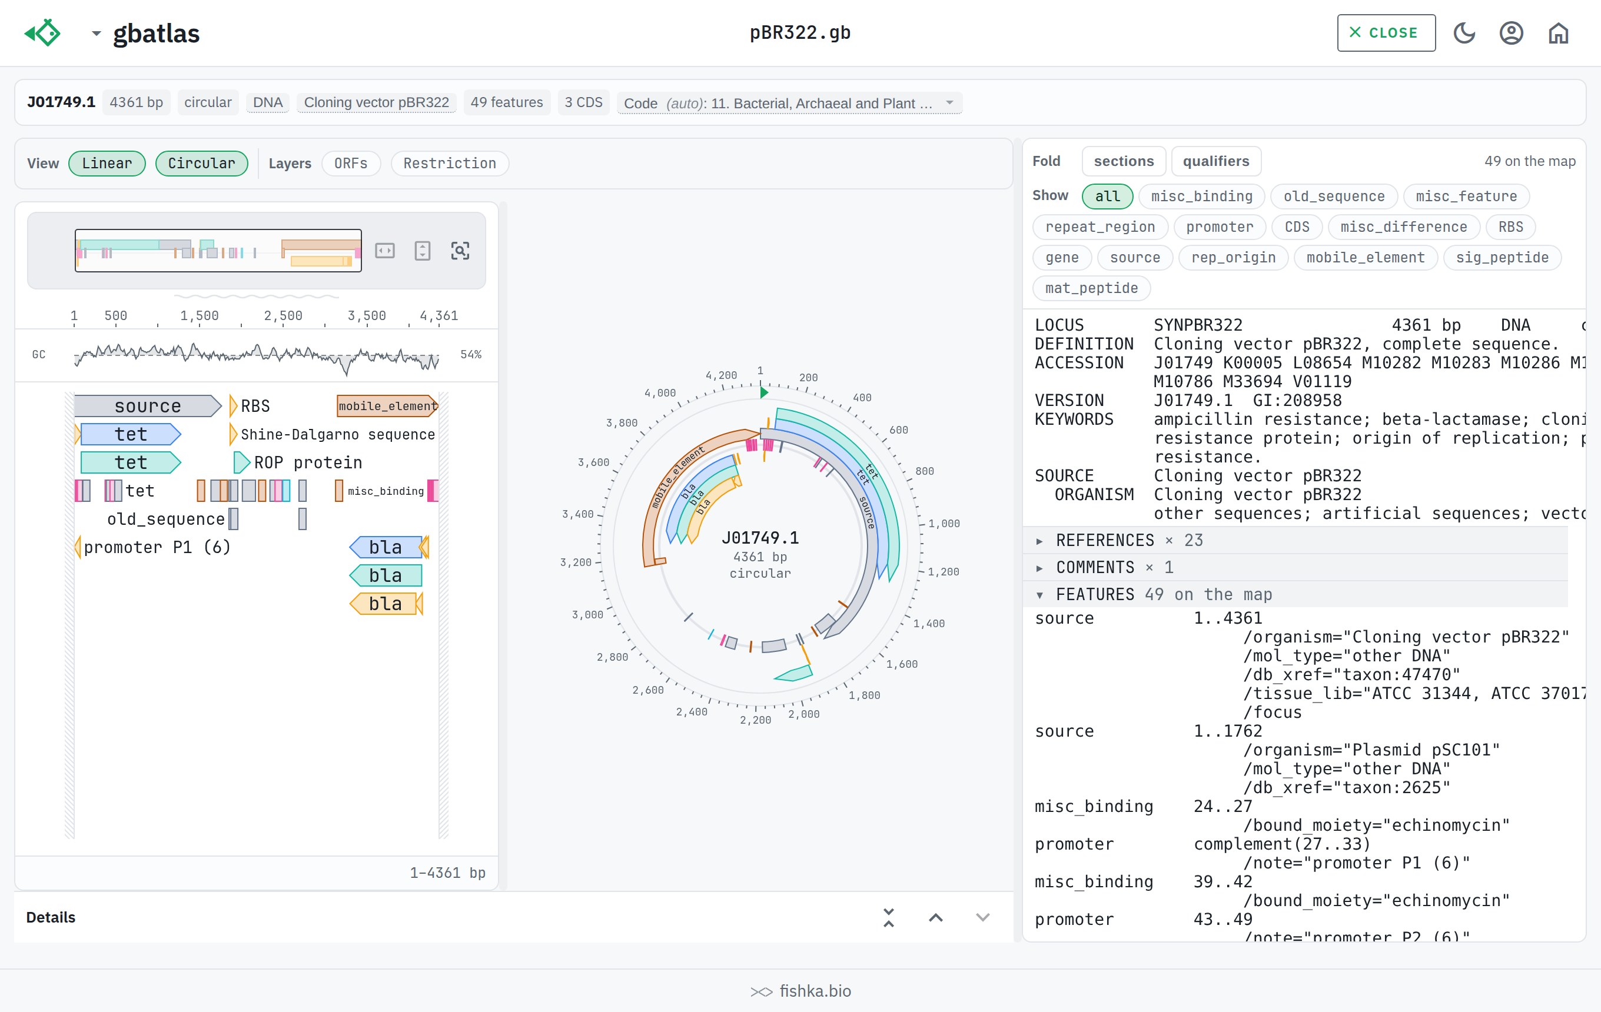Viewport: 1601px width, 1012px height.
Task: Click the zoom-to-selection magnifier icon
Action: point(460,251)
